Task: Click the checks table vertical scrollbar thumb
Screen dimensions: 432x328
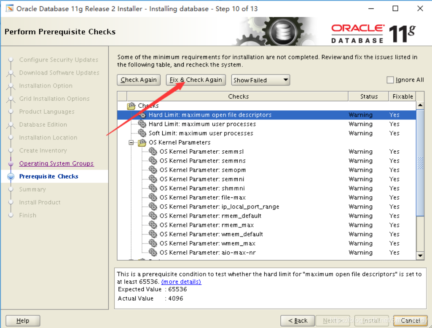Action: pyautogui.click(x=420, y=163)
